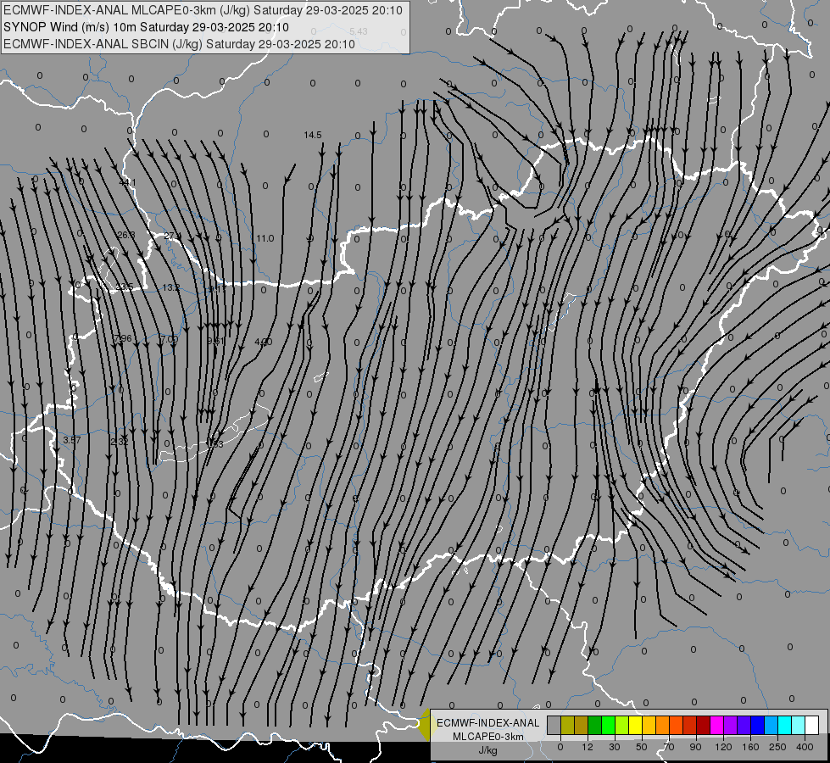Screen dimensions: 830x763
Task: Click the map value 13.2
Action: (x=171, y=287)
